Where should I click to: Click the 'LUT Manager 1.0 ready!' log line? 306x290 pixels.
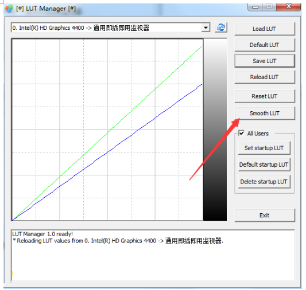pos(42,234)
